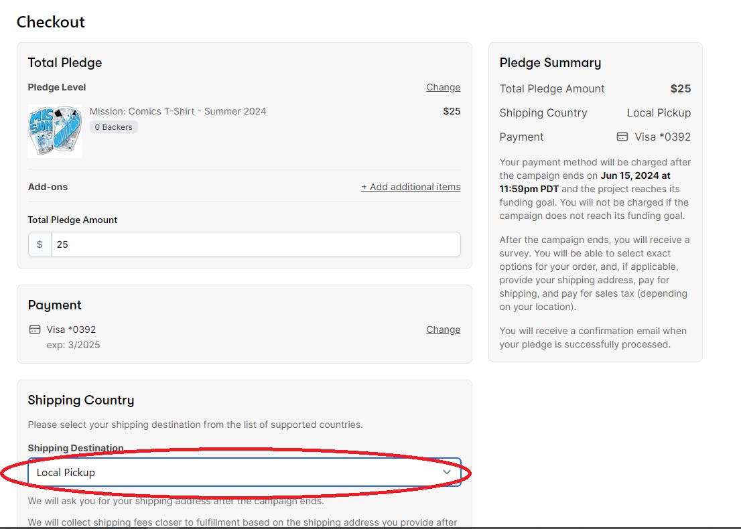Click the Mission Comics T-shirt thumbnail
Viewport: 741px width, 529px height.
point(55,131)
